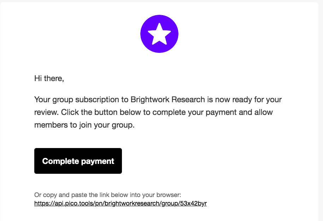
Task: Click the word 'payment' on the black button
Action: click(x=98, y=162)
